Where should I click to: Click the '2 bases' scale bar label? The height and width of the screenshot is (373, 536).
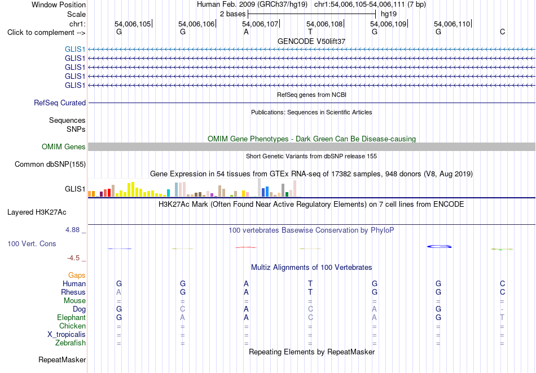[x=232, y=14]
